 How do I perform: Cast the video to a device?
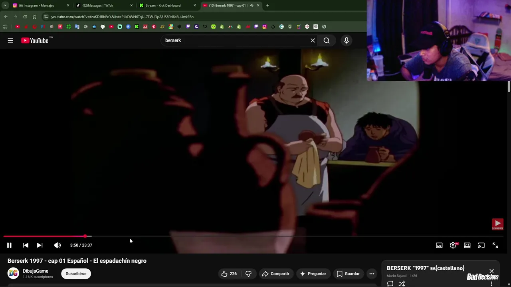point(481,245)
